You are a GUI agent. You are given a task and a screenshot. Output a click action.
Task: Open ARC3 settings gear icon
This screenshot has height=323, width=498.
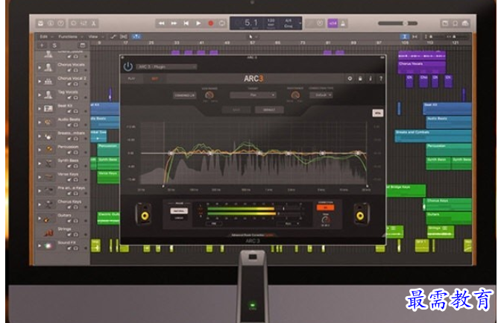(x=350, y=78)
